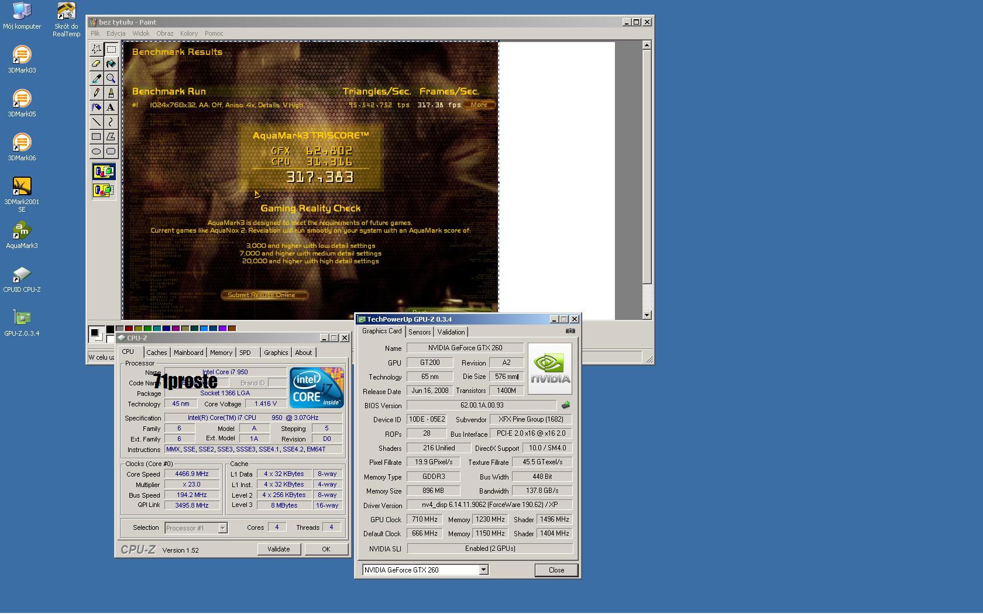Click the GPU-Z screenshot camera icon

(570, 331)
